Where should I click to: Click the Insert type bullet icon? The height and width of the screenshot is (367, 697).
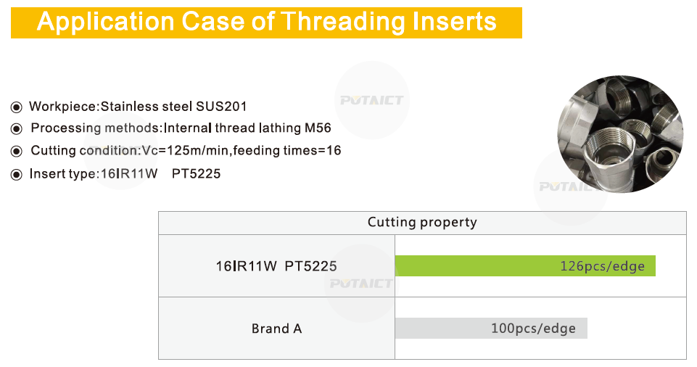17,175
